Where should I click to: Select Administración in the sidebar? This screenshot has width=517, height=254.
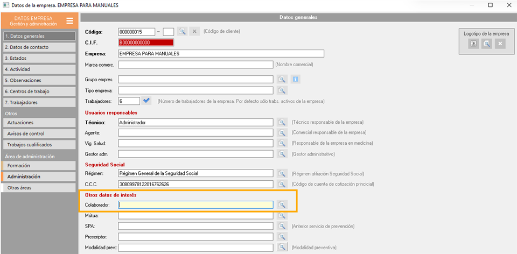(38, 177)
